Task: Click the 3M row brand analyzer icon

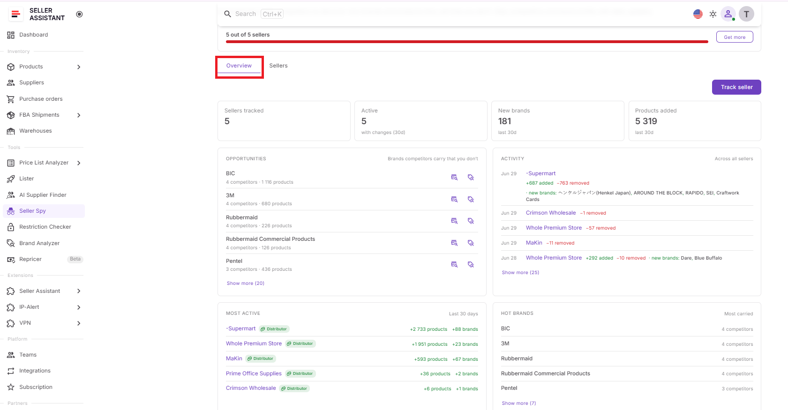Action: click(x=471, y=199)
